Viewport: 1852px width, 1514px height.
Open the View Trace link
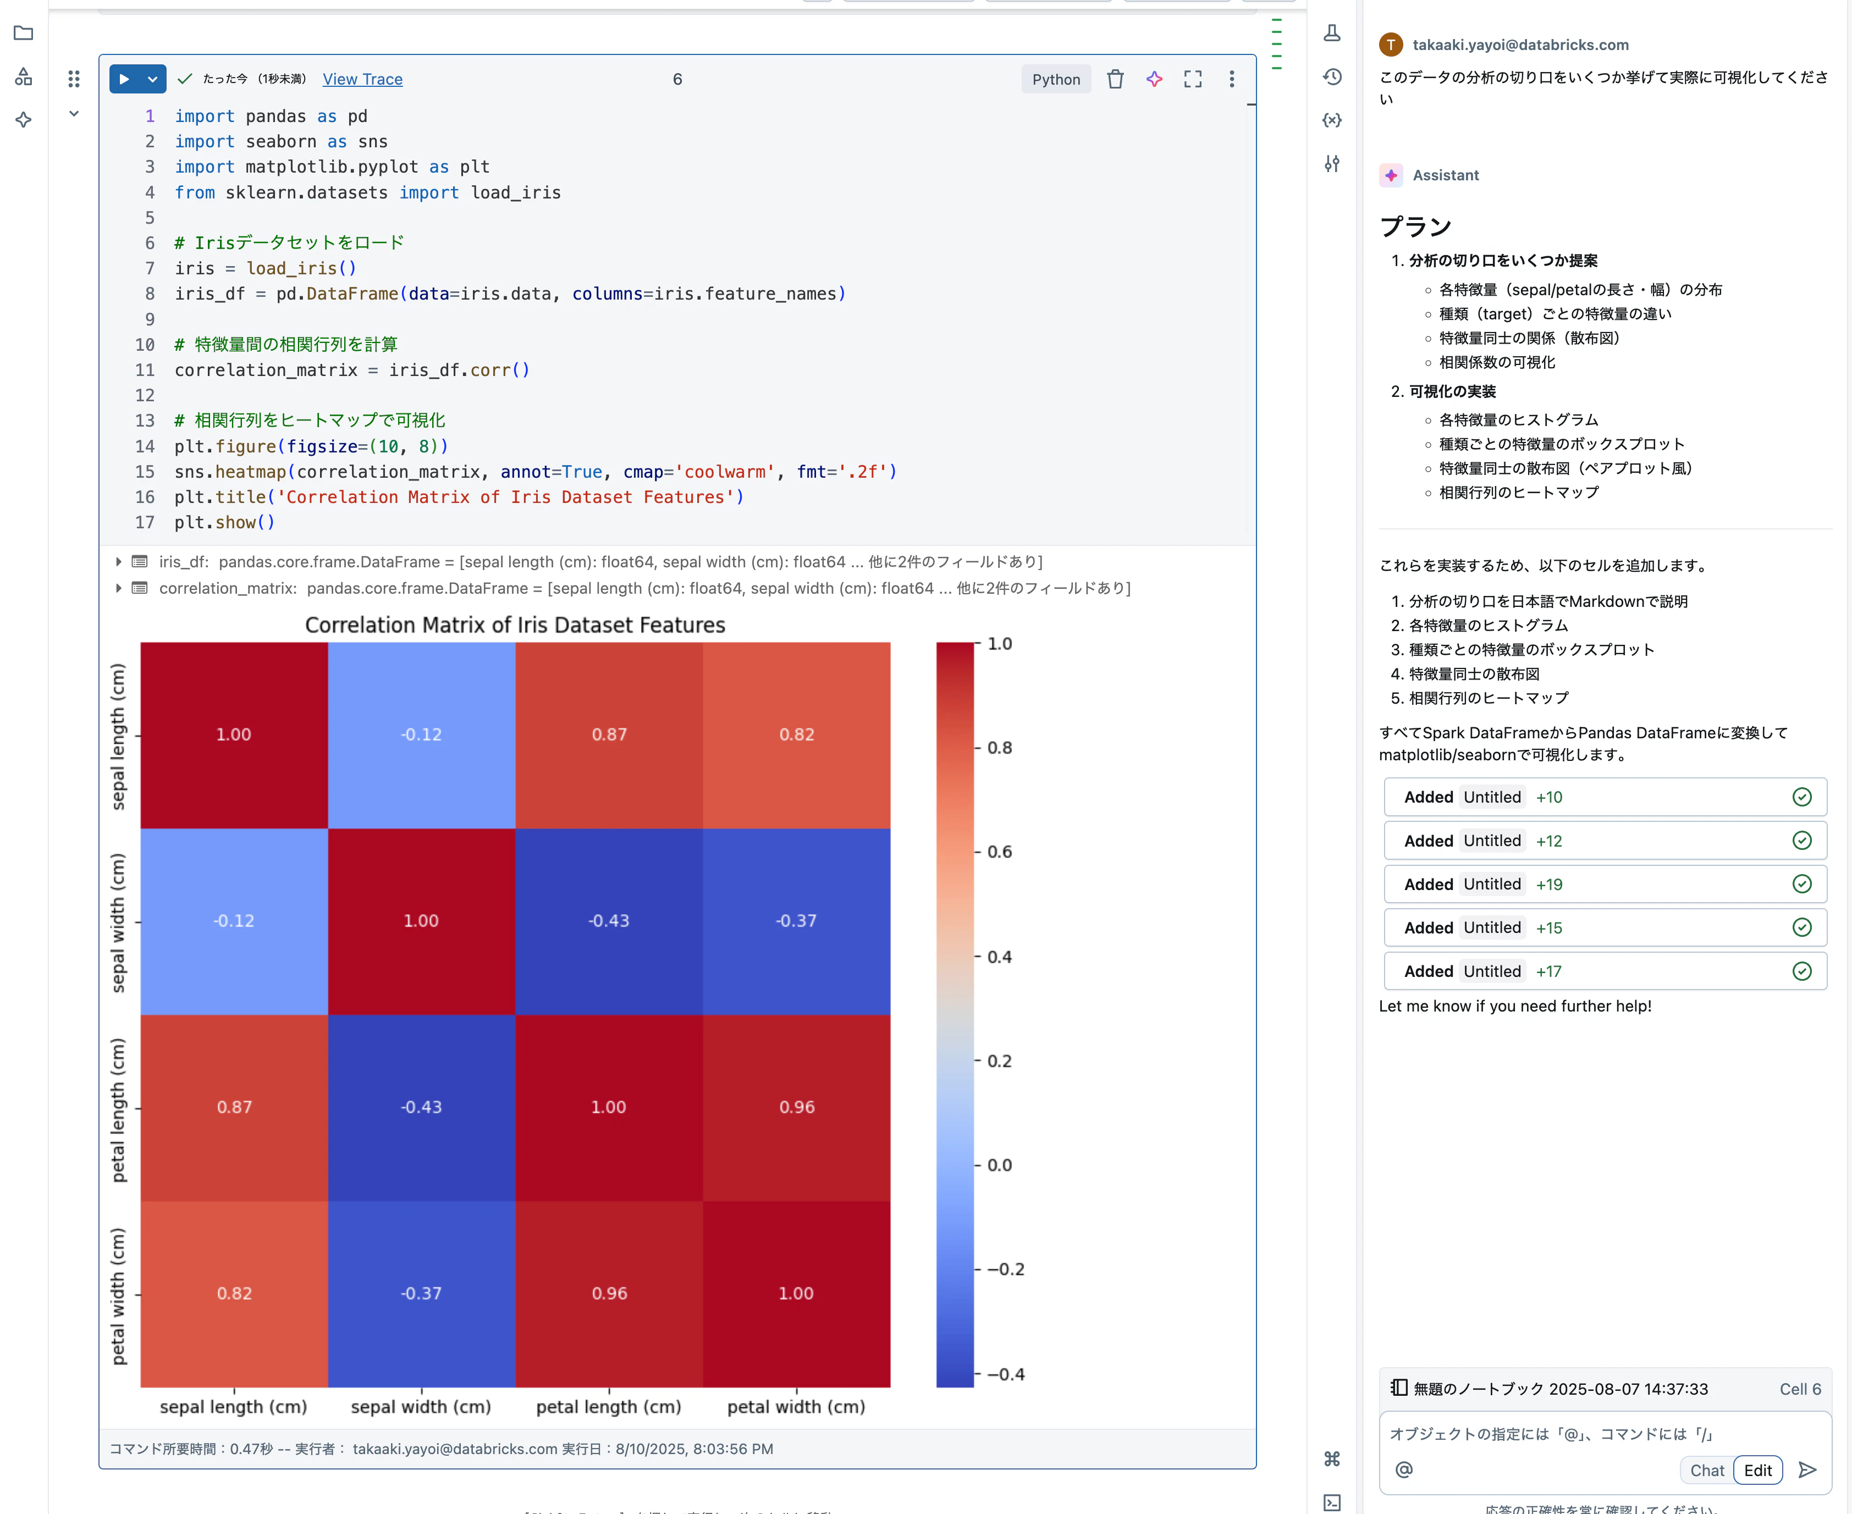click(x=362, y=79)
